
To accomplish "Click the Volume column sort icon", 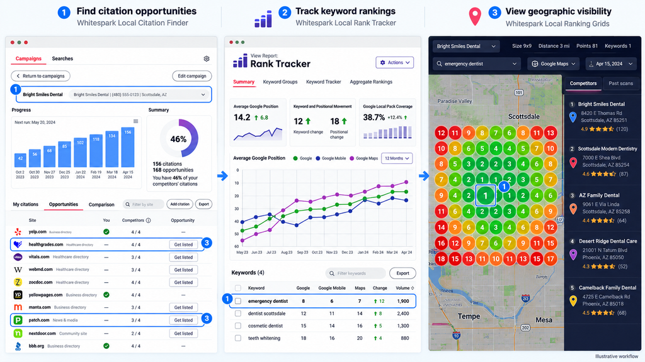I will [x=413, y=288].
